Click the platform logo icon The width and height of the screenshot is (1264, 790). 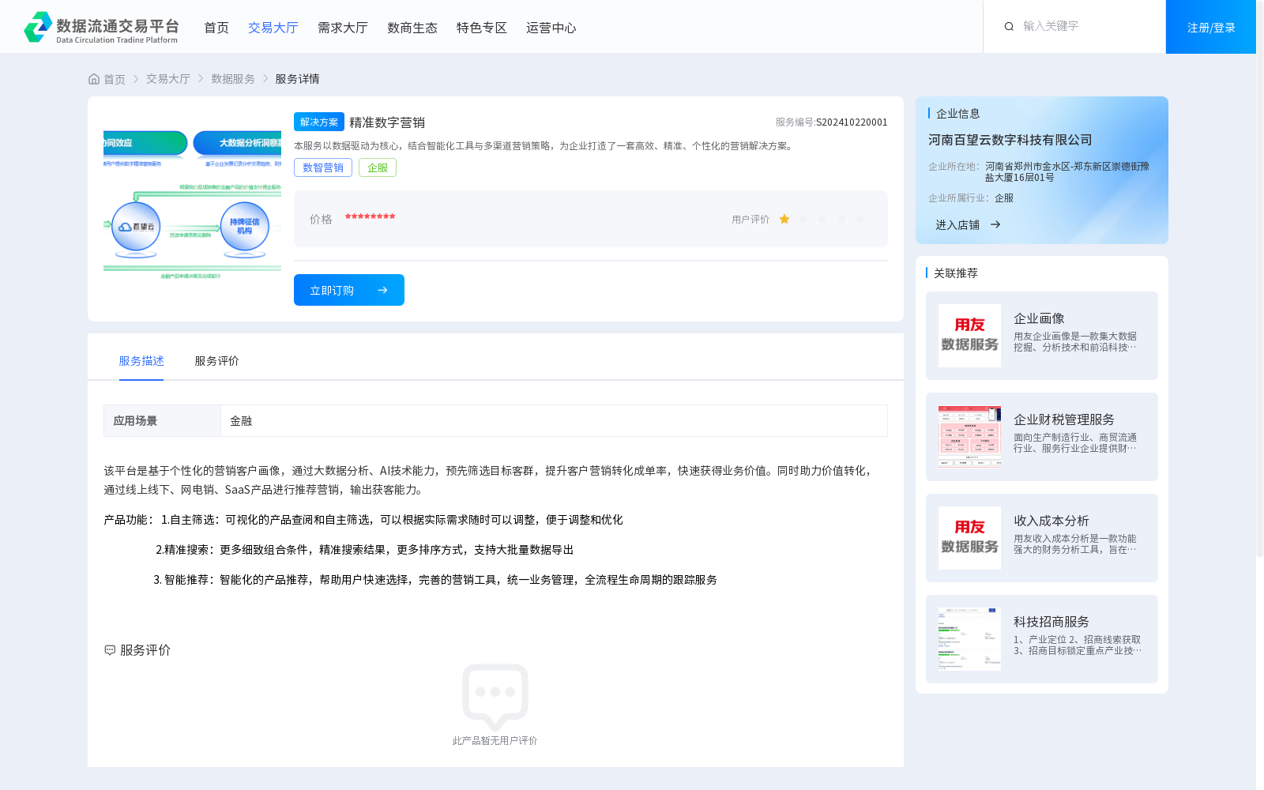(x=38, y=27)
